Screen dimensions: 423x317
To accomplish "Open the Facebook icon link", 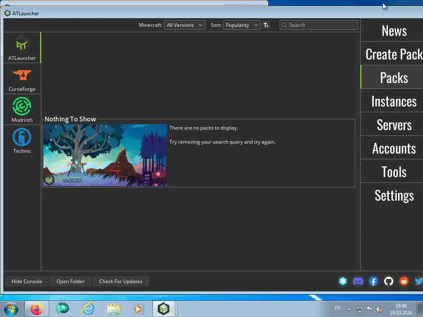I will pyautogui.click(x=373, y=281).
